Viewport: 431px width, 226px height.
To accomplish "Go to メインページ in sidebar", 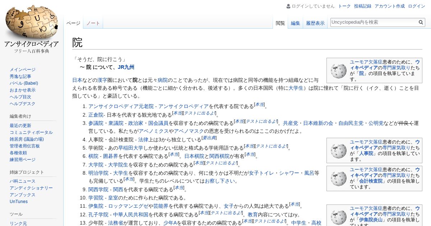I will [x=23, y=70].
